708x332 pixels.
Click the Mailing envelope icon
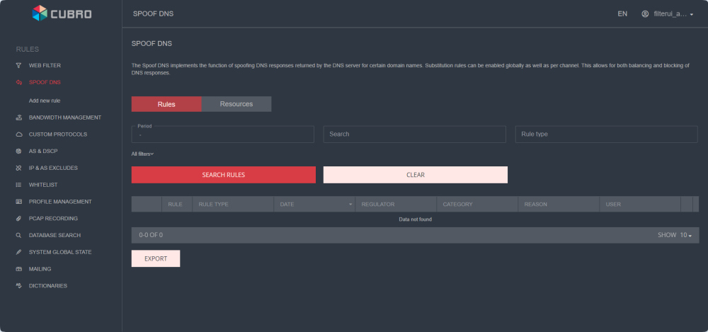(x=19, y=269)
